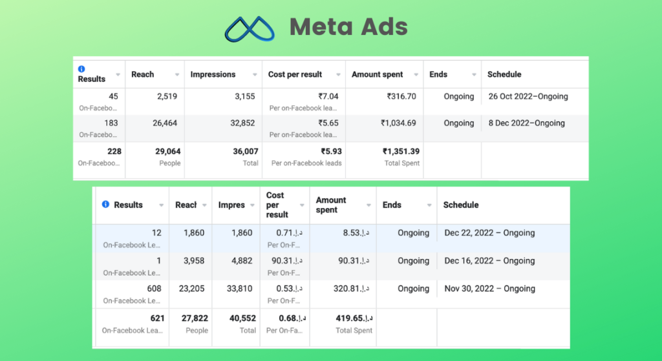Open the Impres column dropdown in the lower table
662x361 pixels.
point(252,205)
